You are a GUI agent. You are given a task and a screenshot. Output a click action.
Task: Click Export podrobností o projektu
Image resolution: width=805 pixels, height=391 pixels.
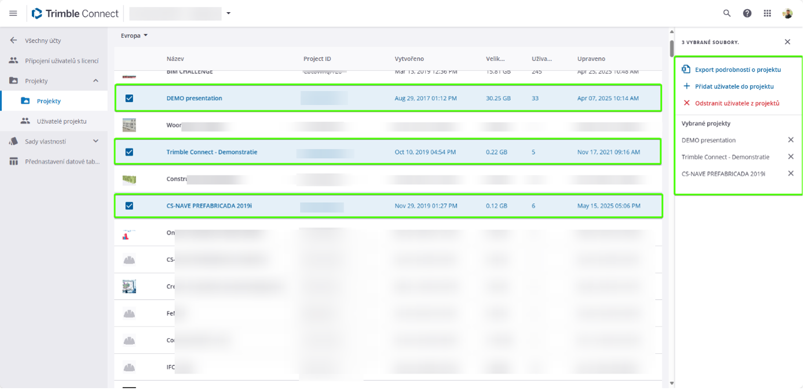pos(737,70)
